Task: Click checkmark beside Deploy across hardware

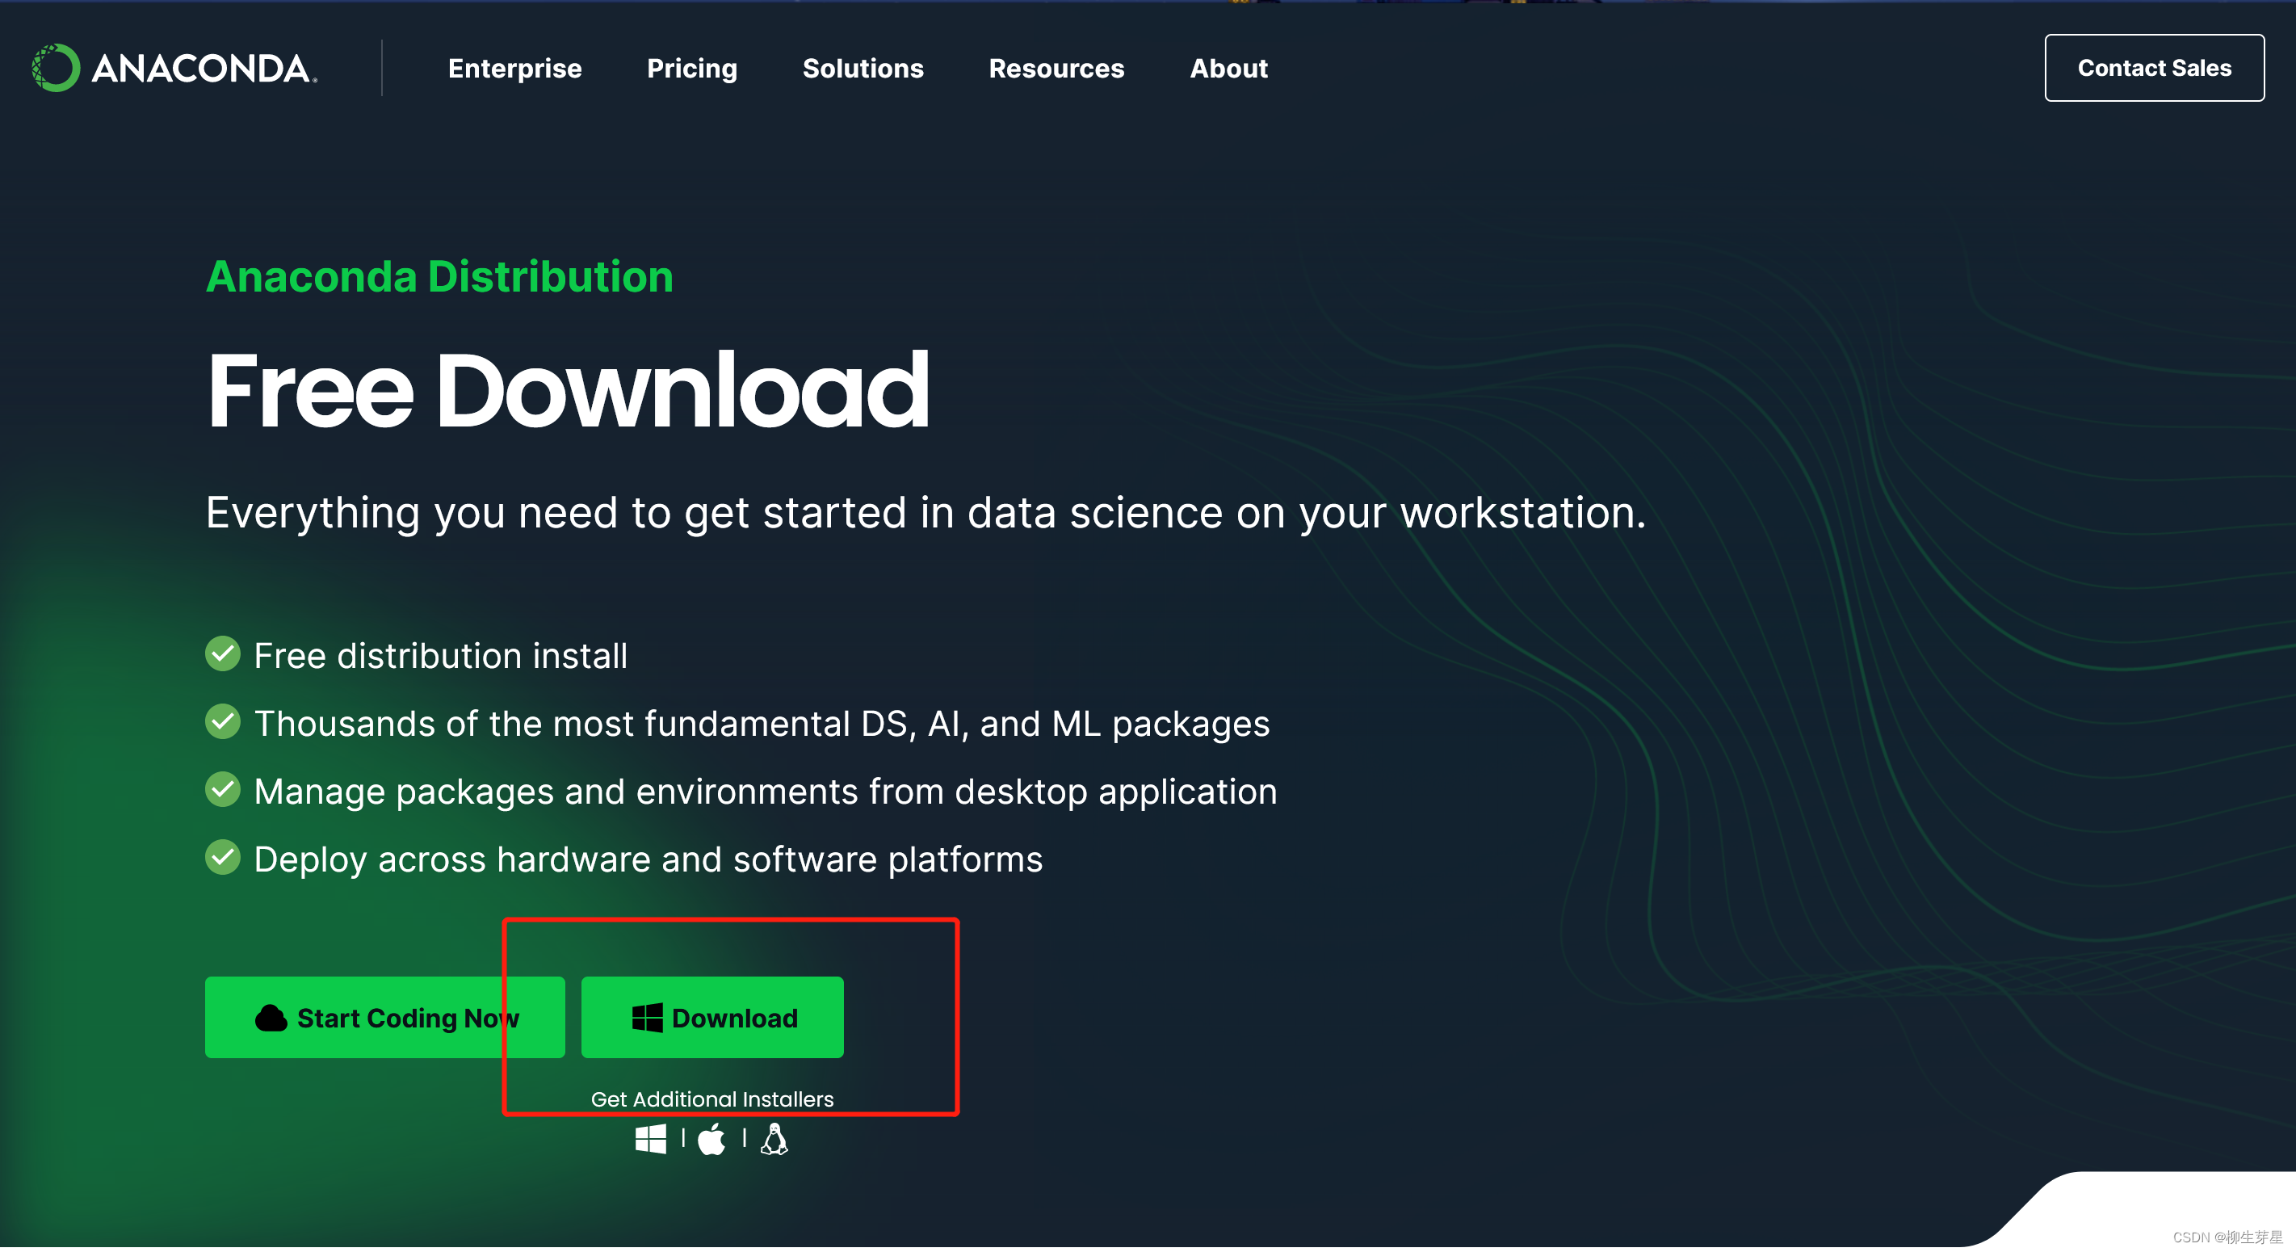Action: [223, 858]
